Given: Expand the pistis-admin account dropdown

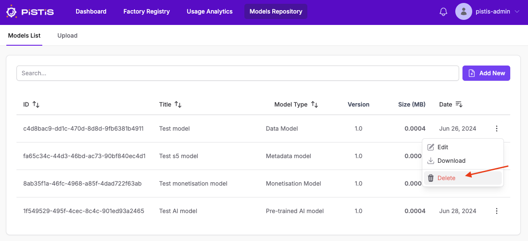Looking at the screenshot, I should 517,12.
